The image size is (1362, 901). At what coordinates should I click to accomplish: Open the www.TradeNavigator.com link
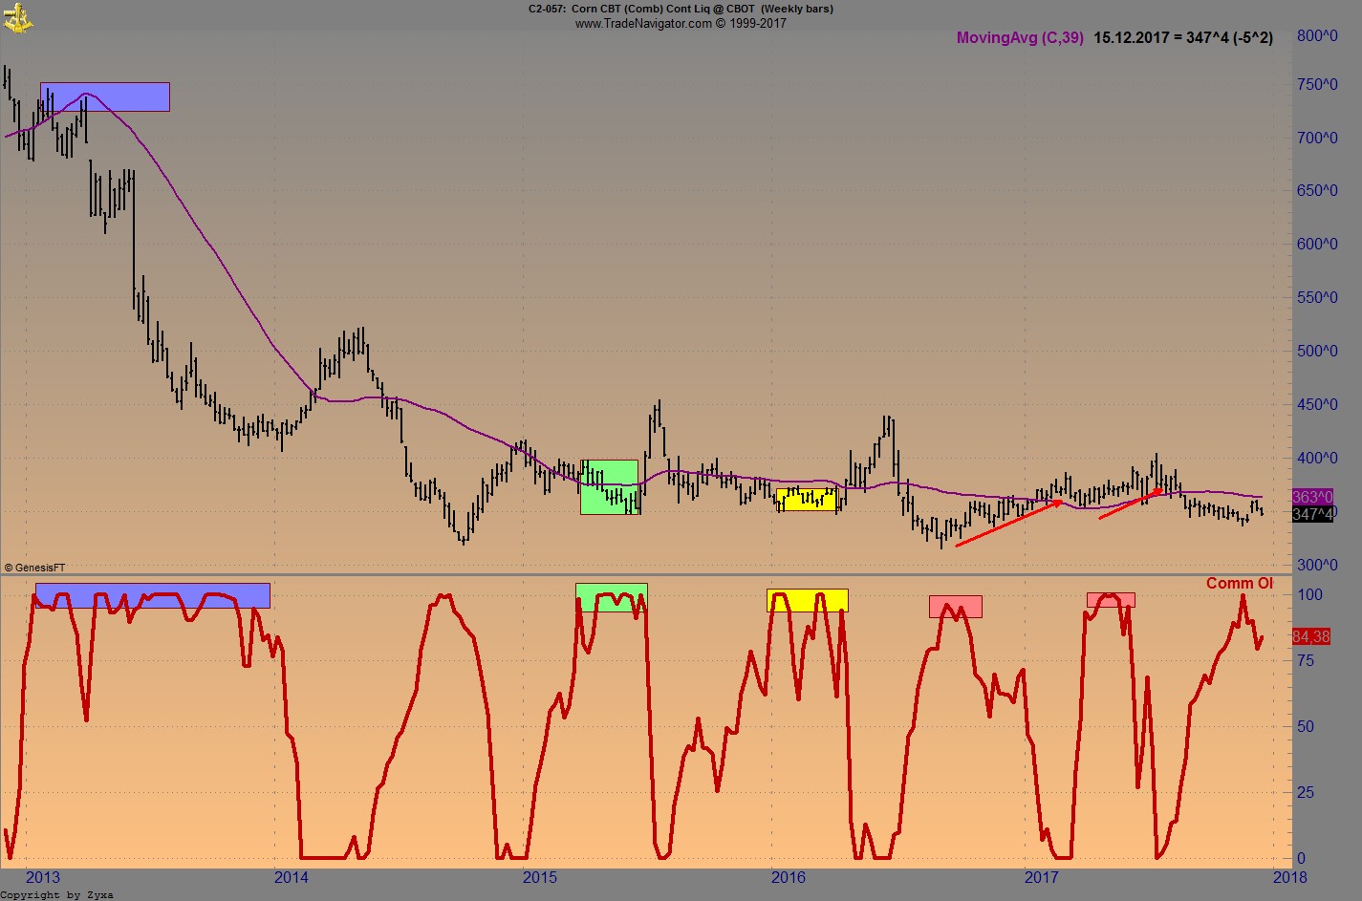(680, 23)
